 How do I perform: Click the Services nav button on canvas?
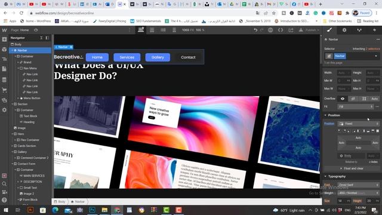coord(127,57)
